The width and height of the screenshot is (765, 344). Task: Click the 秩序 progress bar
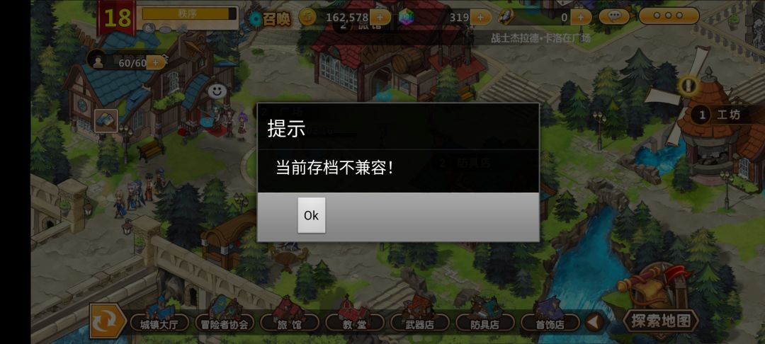click(x=189, y=13)
